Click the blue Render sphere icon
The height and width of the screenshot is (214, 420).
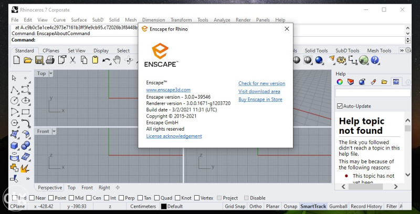coord(319,60)
